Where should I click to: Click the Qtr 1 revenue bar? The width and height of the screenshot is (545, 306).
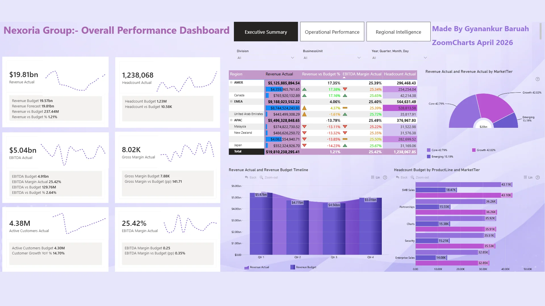click(261, 224)
